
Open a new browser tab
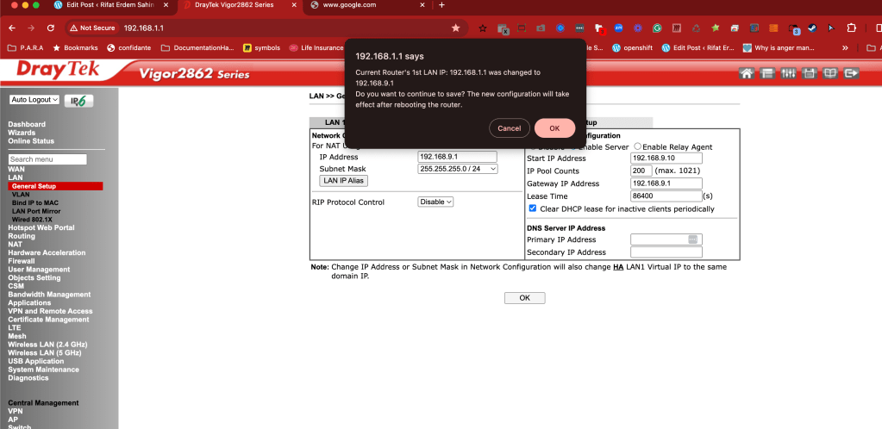tap(441, 5)
